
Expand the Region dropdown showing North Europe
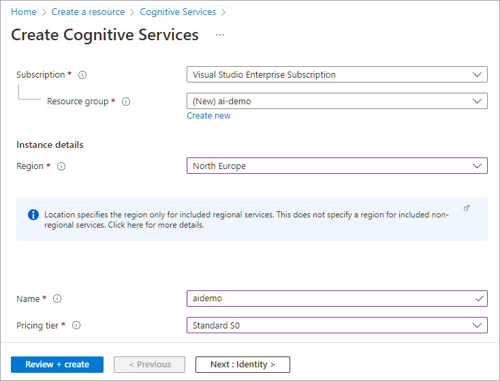point(337,166)
